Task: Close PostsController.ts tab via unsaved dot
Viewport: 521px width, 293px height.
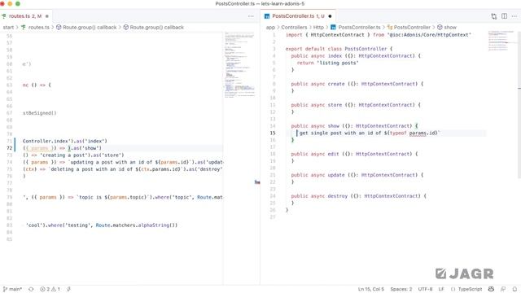Action: (x=330, y=16)
